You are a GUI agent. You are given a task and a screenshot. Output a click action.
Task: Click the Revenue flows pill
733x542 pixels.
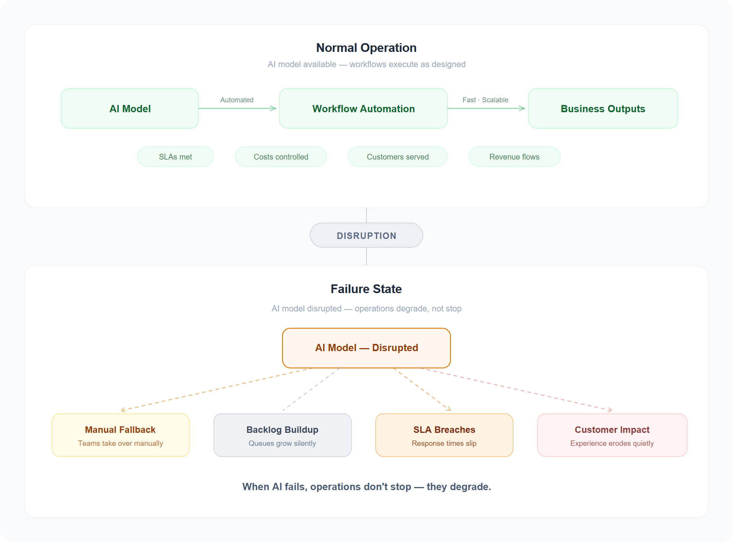point(514,157)
